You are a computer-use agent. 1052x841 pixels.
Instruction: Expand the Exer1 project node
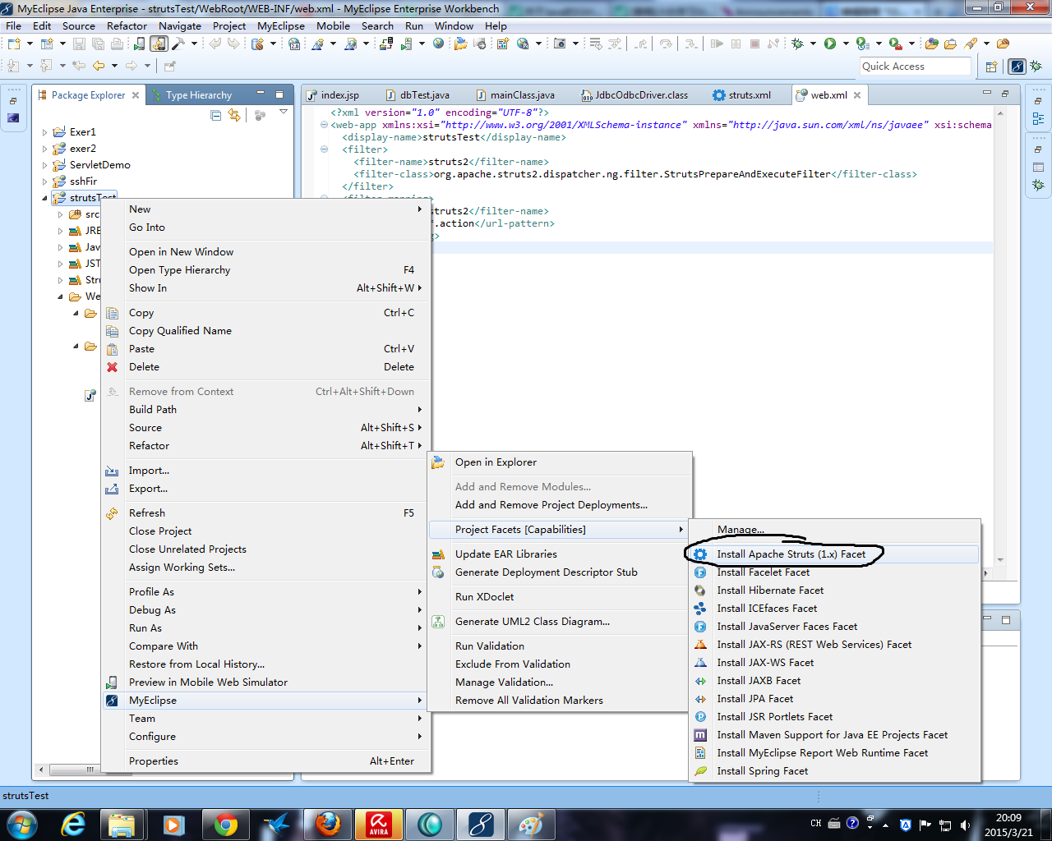(x=44, y=132)
